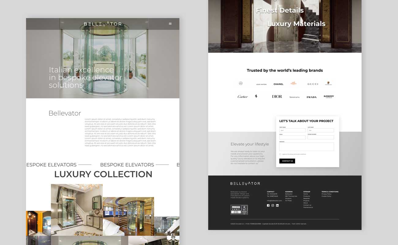Open the hamburger menu in header
Image resolution: width=398 pixels, height=245 pixels.
pos(170,24)
